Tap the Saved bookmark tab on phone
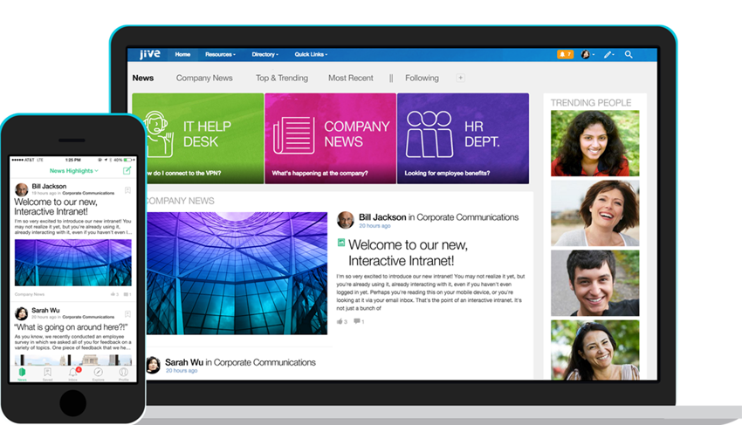The height and width of the screenshot is (425, 742). 47,374
